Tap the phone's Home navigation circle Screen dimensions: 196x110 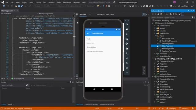[x=103, y=89]
